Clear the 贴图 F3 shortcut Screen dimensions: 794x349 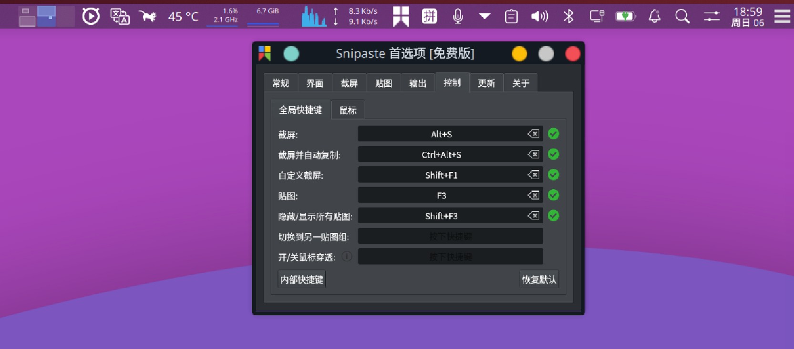[533, 195]
